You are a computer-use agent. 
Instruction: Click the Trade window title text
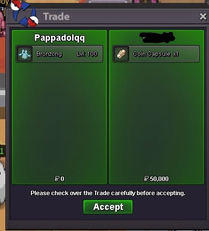(56, 17)
